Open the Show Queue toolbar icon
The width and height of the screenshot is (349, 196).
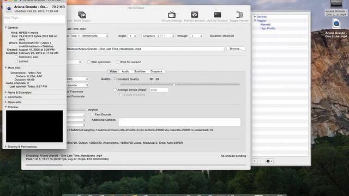(82, 15)
